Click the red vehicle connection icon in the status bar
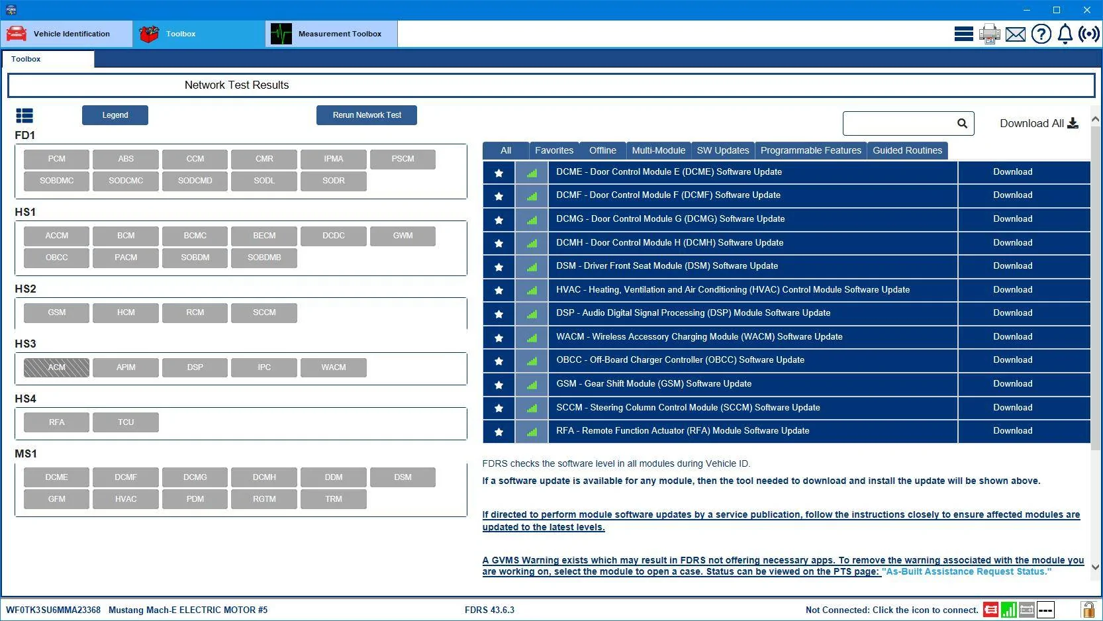Viewport: 1103px width, 621px height. coord(990,610)
